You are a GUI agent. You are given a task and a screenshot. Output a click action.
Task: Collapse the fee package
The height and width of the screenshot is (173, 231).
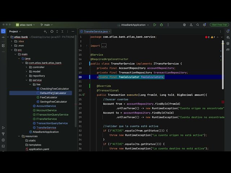(30, 84)
